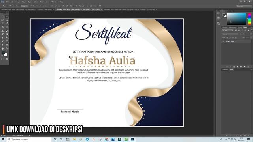
Task: Filter layers by Type layers icon
Action: [242, 30]
